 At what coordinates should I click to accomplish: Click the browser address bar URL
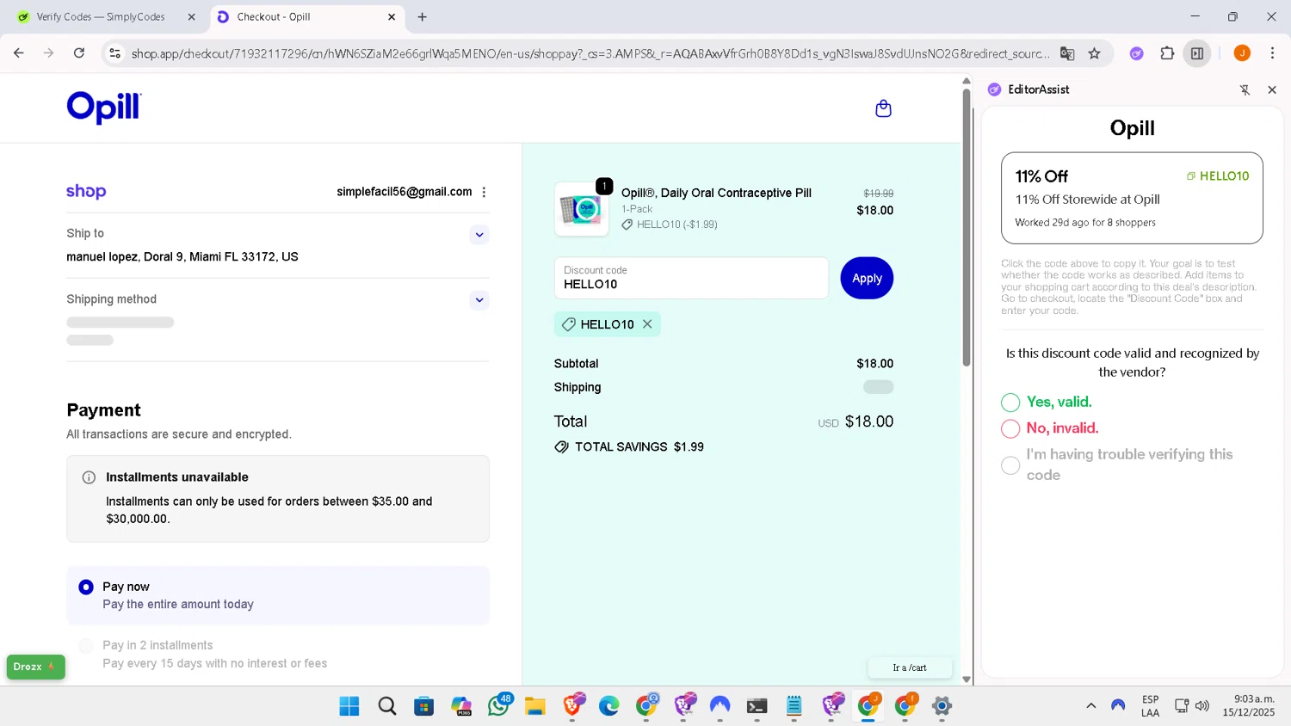coord(590,53)
